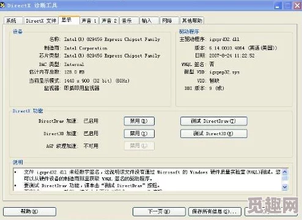Click the WHQL note text in 说明 box
The height and width of the screenshot is (220, 302).
coord(152,175)
